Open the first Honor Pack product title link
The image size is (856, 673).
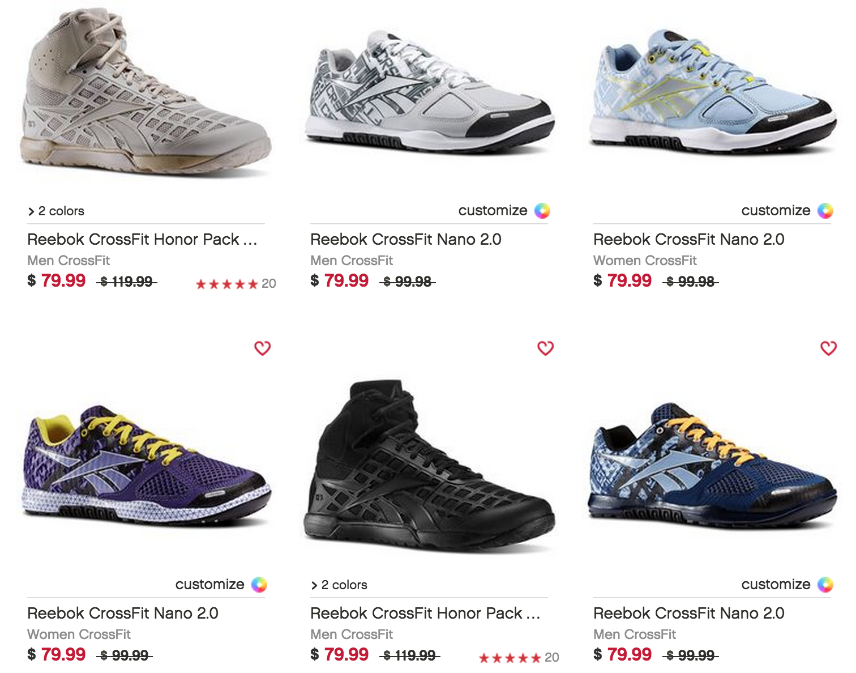pos(143,240)
